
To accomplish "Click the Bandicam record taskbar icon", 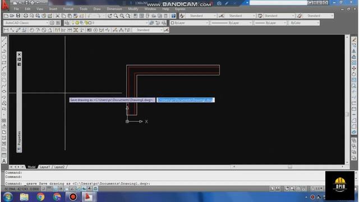I will [x=73, y=197].
